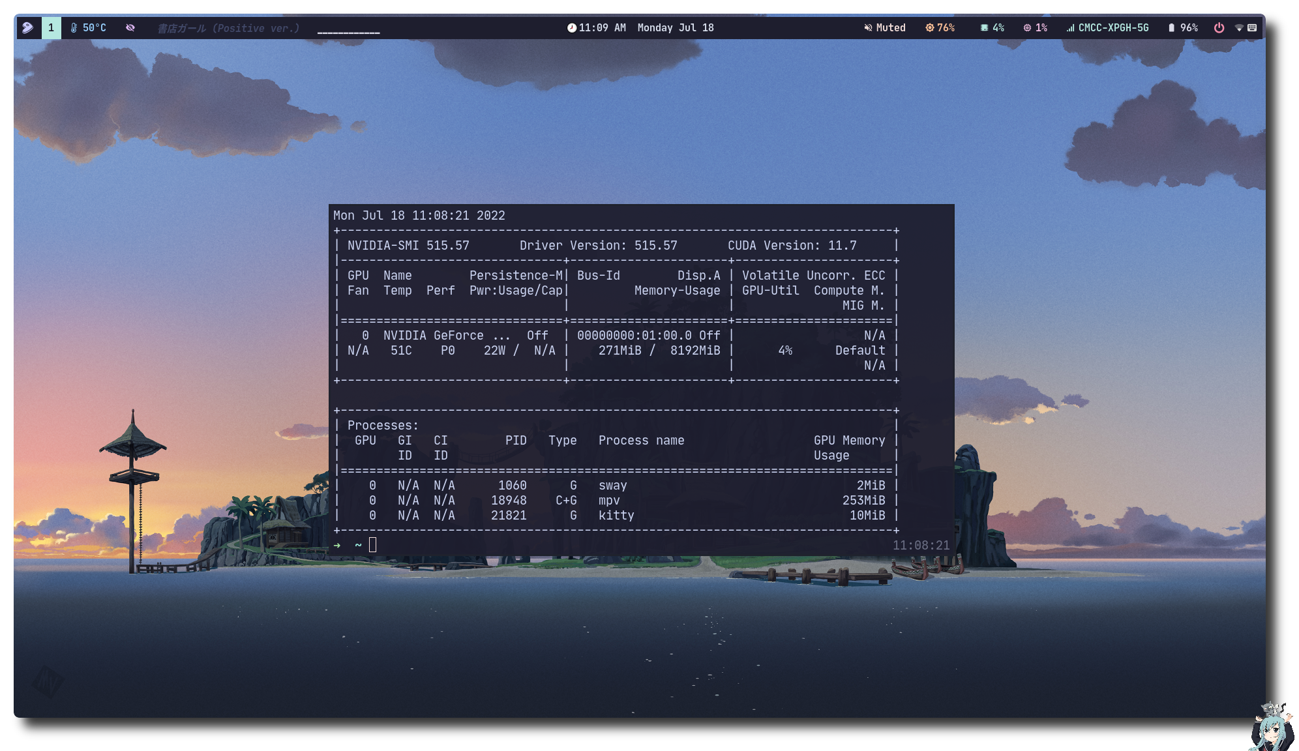Image resolution: width=1299 pixels, height=751 pixels.
Task: Open the Monday Jul 18 date module
Action: (x=676, y=27)
